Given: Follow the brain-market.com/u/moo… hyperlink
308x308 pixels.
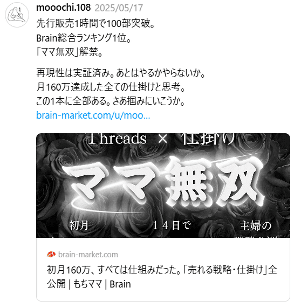Looking at the screenshot, I should tap(93, 115).
